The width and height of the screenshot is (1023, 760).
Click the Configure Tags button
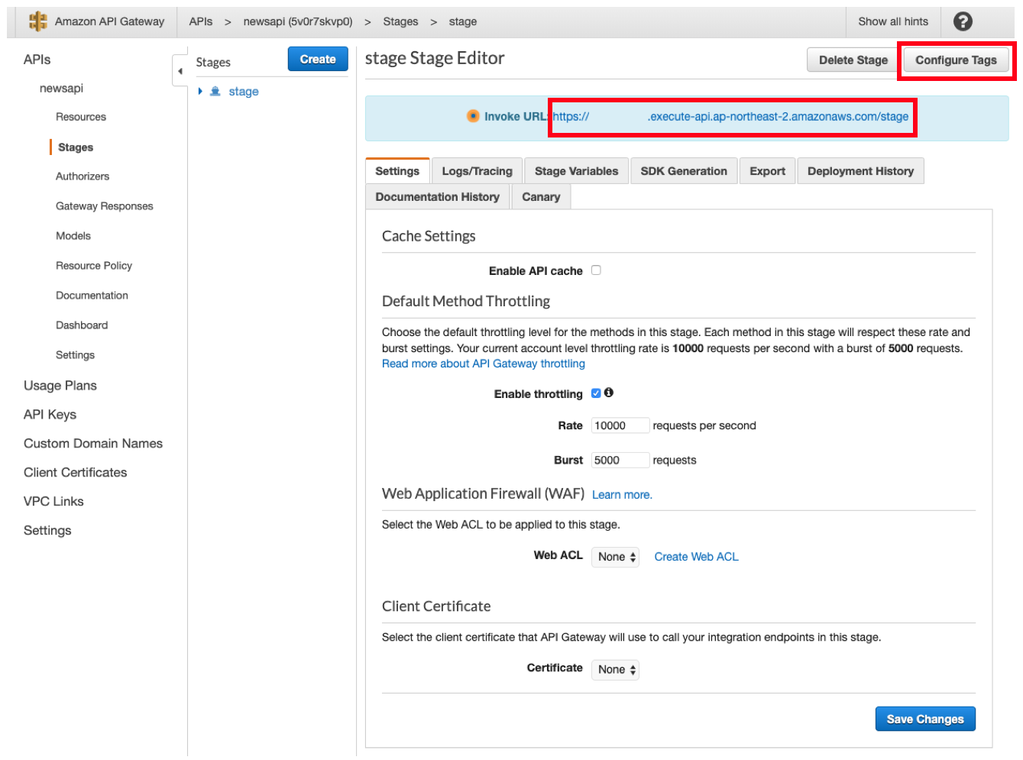coord(956,60)
